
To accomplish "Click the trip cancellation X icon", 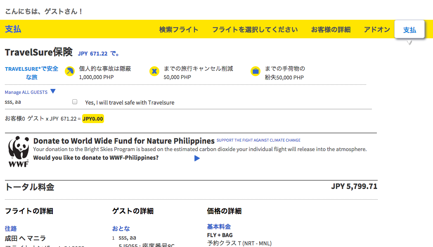I will [x=154, y=71].
